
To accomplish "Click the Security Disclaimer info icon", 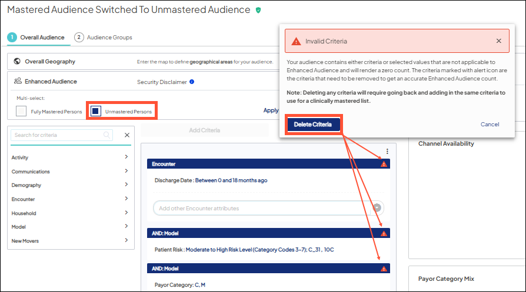I will tap(192, 82).
